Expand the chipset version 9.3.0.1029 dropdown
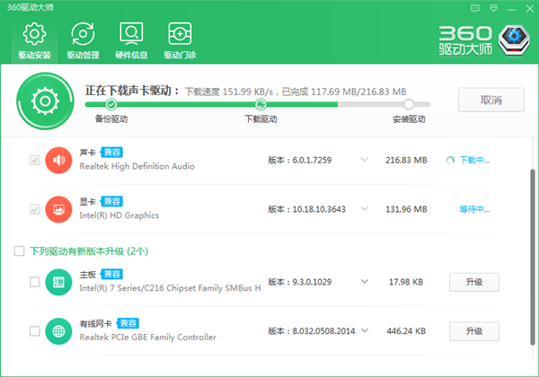This screenshot has width=539, height=377. (x=365, y=283)
